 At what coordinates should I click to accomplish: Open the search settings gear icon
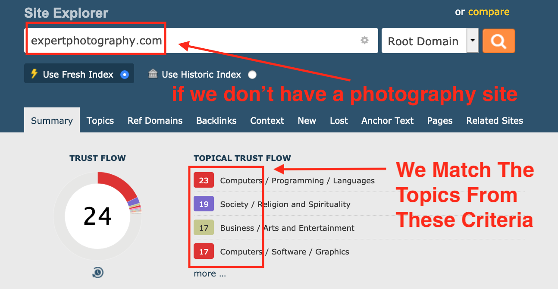(365, 41)
